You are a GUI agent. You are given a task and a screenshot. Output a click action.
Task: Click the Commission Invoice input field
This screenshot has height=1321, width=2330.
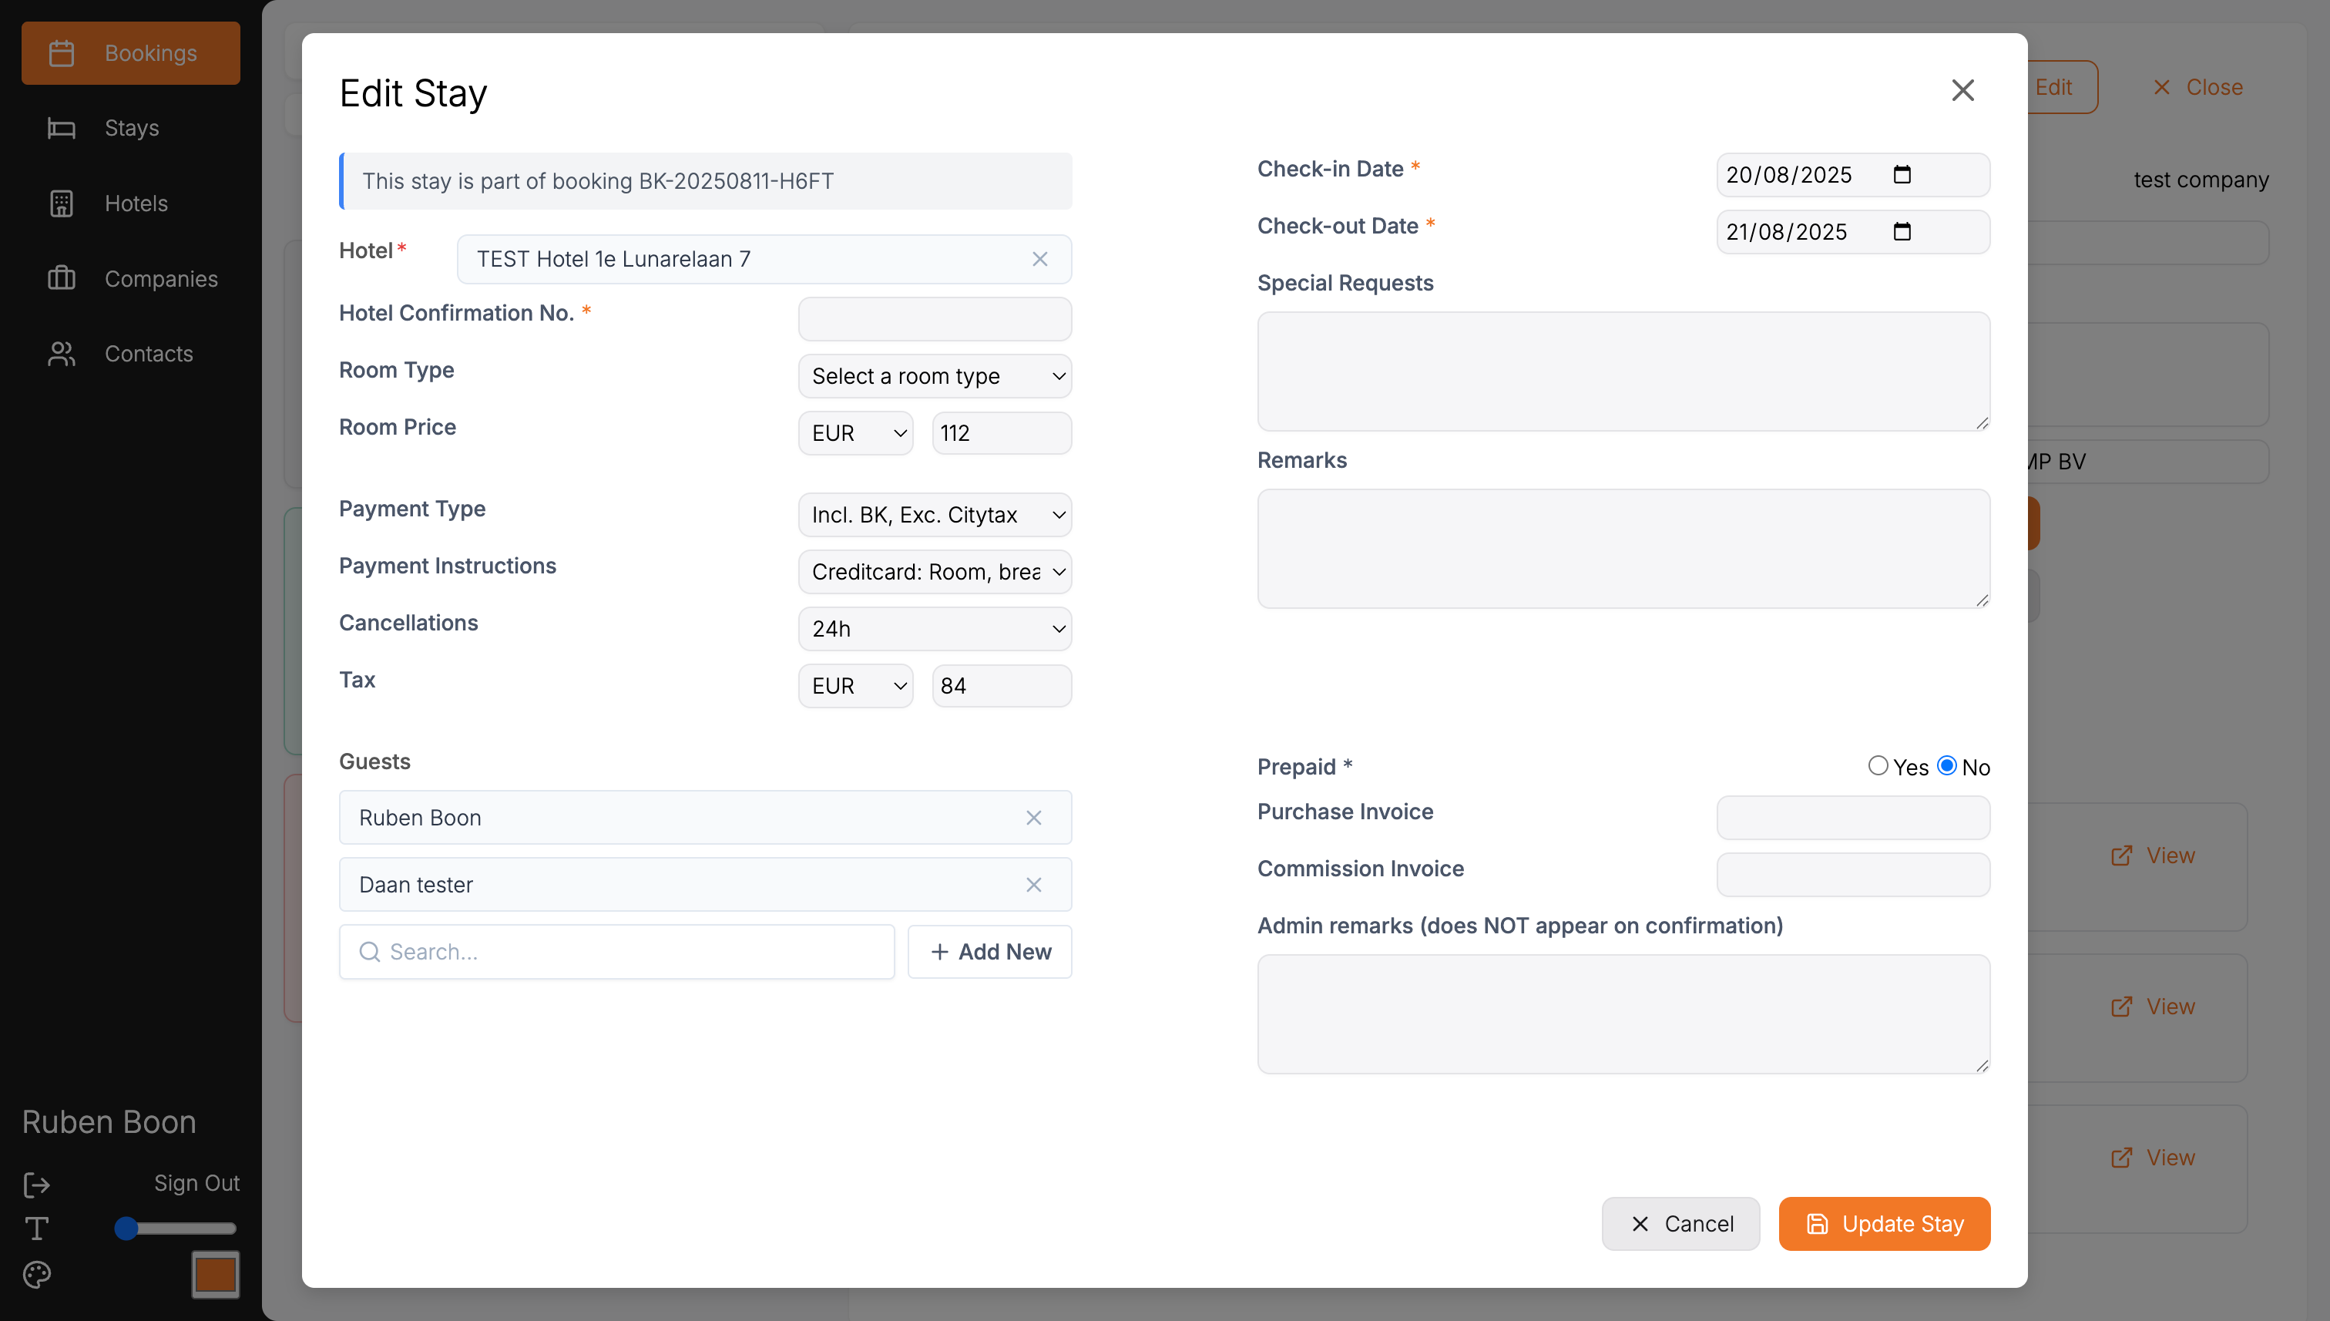pos(1853,876)
